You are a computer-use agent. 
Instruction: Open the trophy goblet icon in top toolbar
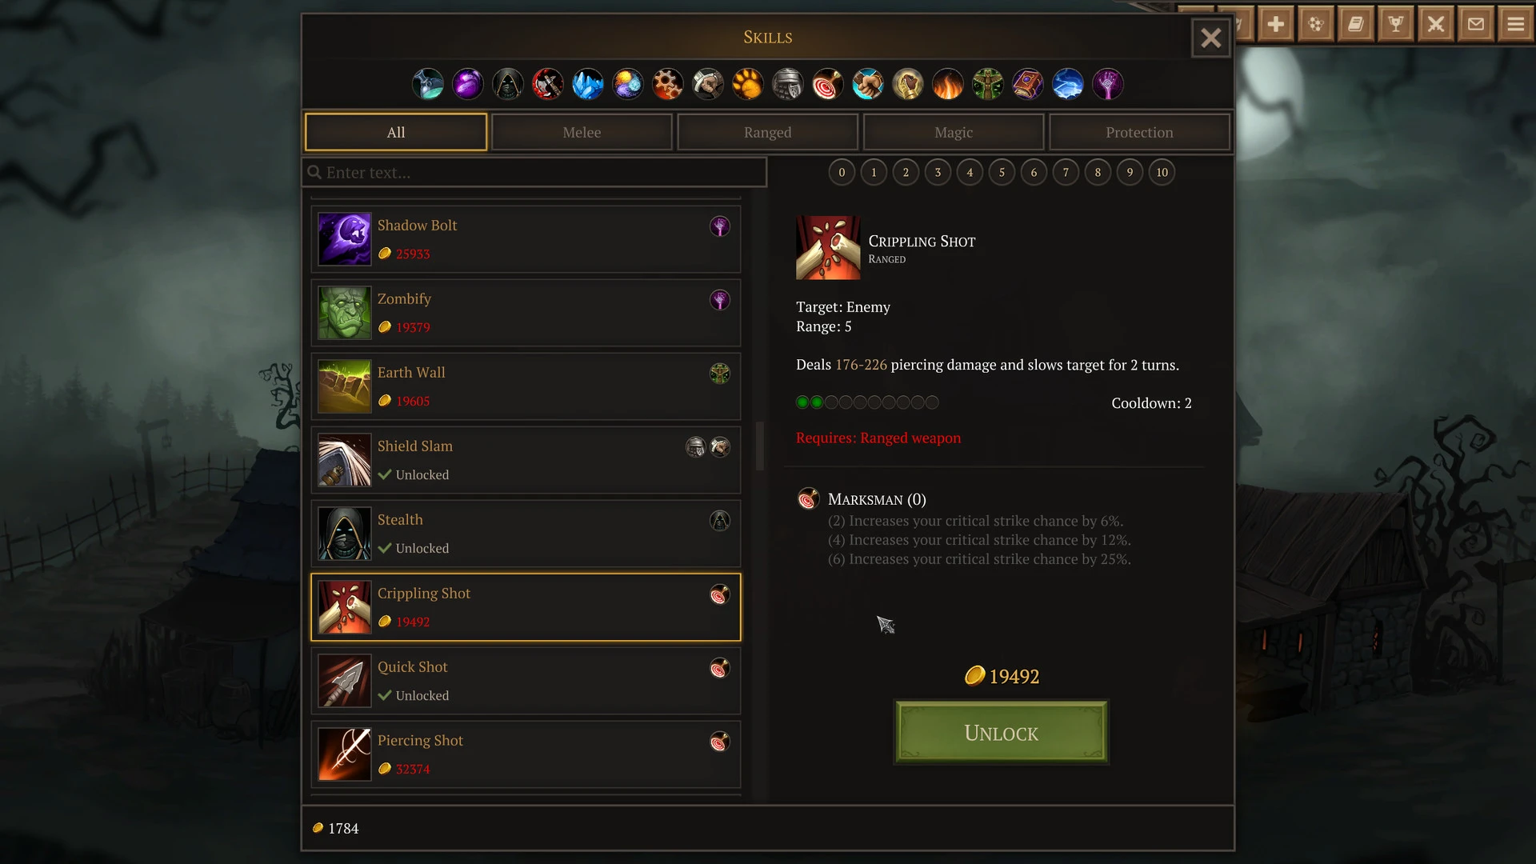(1396, 24)
